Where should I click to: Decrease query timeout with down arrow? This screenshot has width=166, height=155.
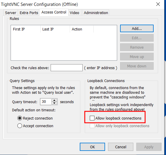tap(54, 103)
